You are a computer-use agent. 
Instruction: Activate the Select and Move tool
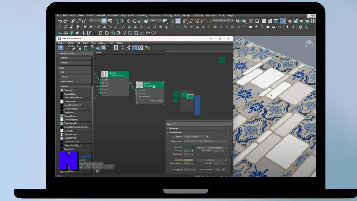click(x=129, y=21)
